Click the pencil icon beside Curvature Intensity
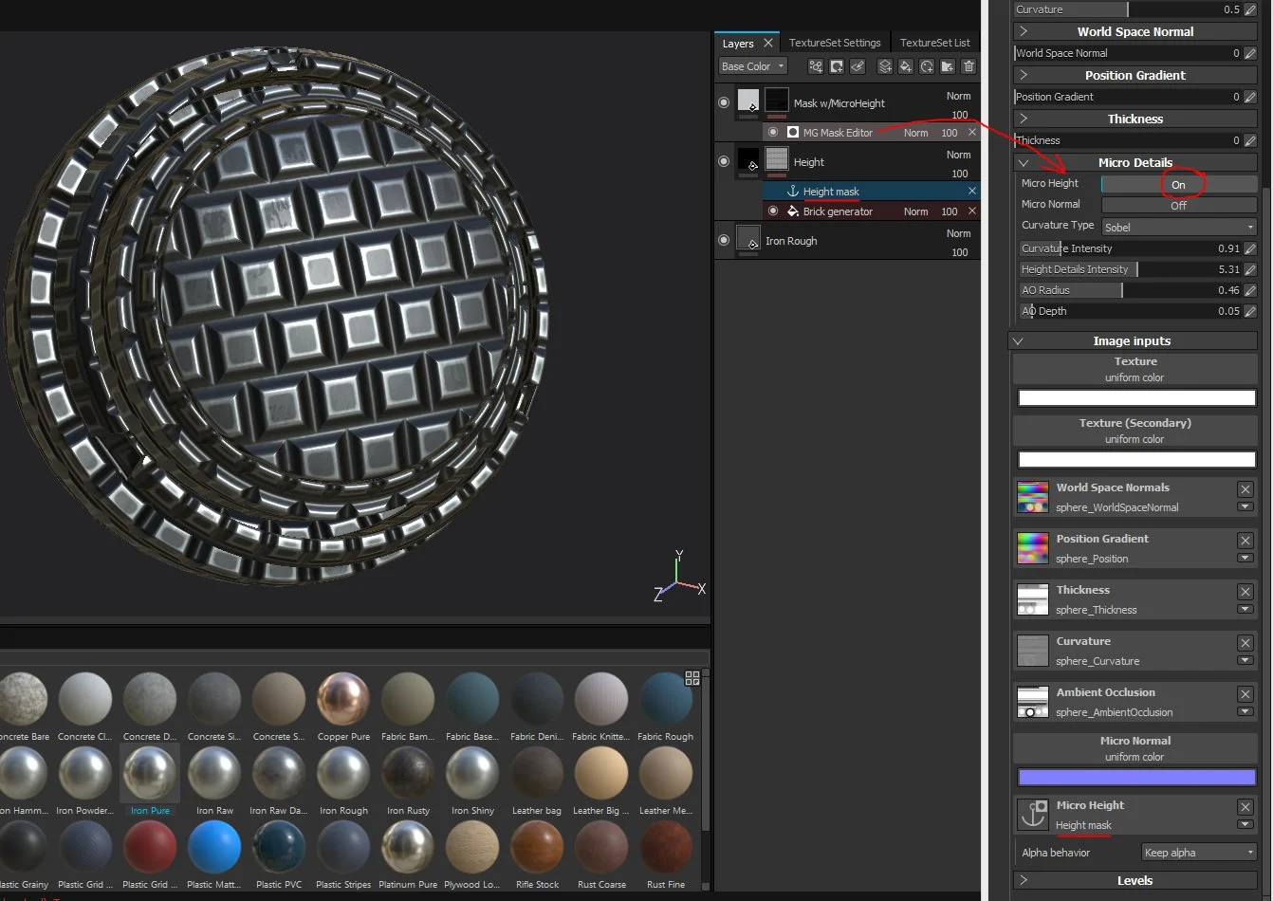This screenshot has height=901, width=1273. click(x=1250, y=248)
